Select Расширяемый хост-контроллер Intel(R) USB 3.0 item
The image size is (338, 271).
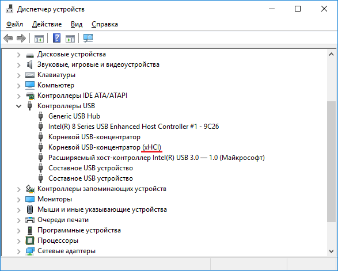[x=157, y=158]
